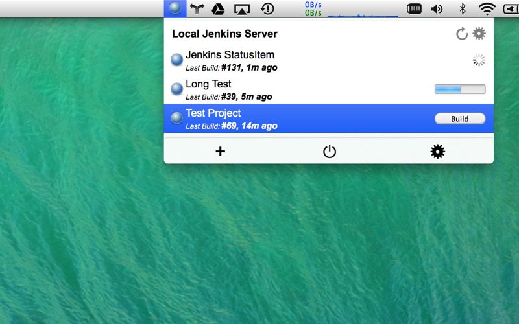The image size is (519, 324).
Task: Select the Jenkins StatusItem job row
Action: tap(329, 60)
